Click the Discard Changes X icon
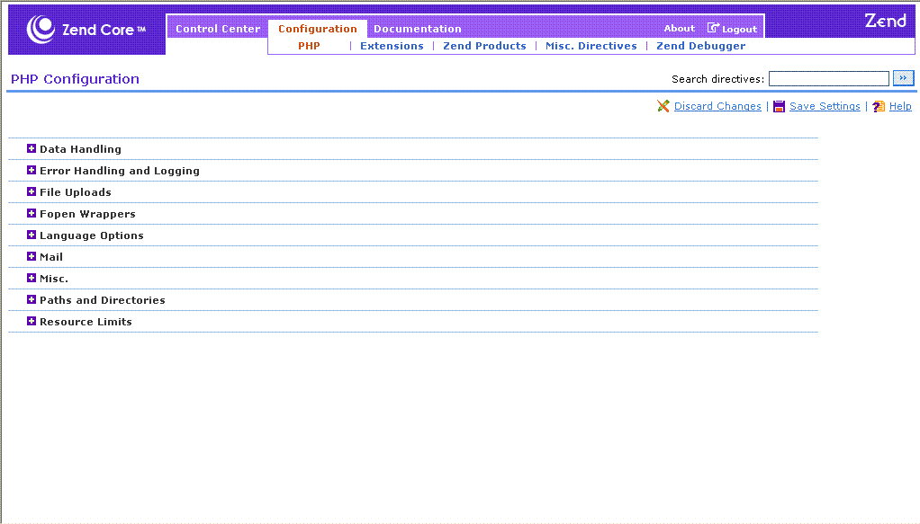The height and width of the screenshot is (524, 920). coord(663,106)
